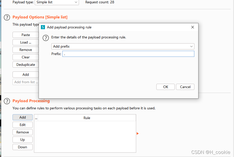The height and width of the screenshot is (157, 234).
Task: Close the Add payload processing rule dialog
Action: [x=193, y=27]
